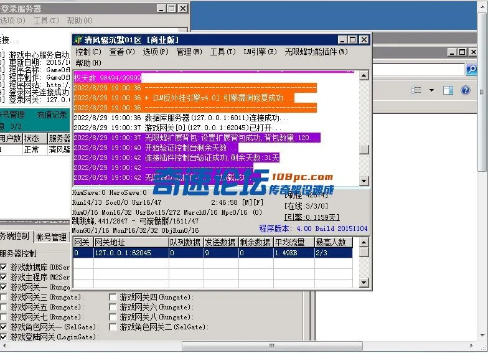
Task: Click the horizontal scrollbar left arrow
Action: [x=4, y=346]
